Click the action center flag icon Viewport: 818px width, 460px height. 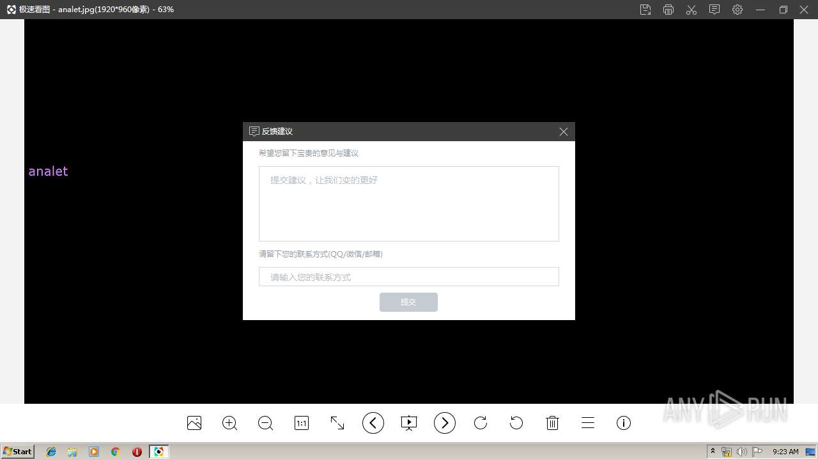click(x=757, y=452)
